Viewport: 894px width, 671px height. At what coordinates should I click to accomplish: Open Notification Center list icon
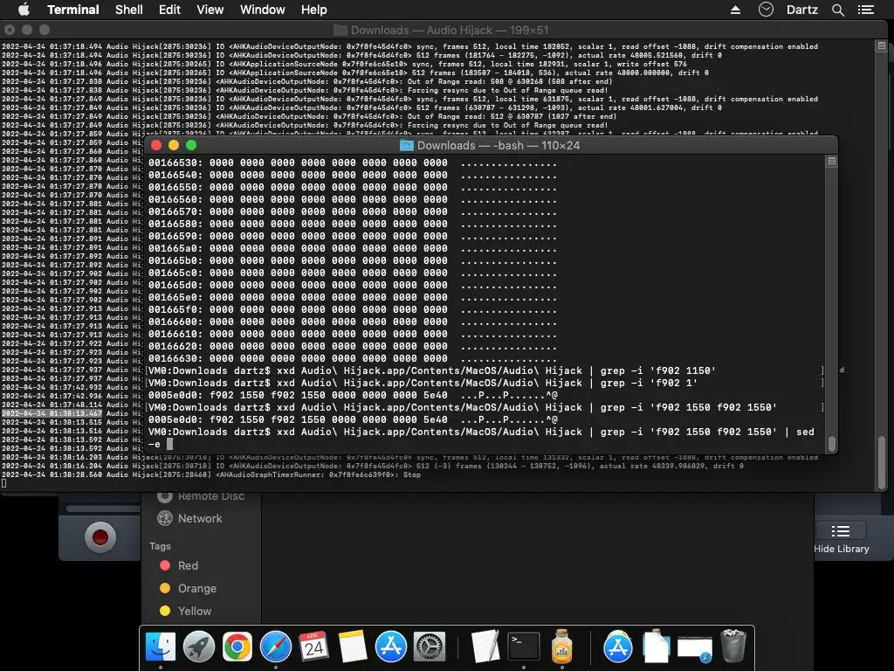point(865,10)
